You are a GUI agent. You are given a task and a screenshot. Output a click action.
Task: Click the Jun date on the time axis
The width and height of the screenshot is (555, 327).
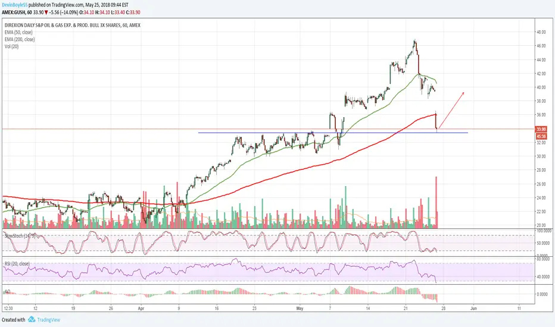click(x=473, y=308)
